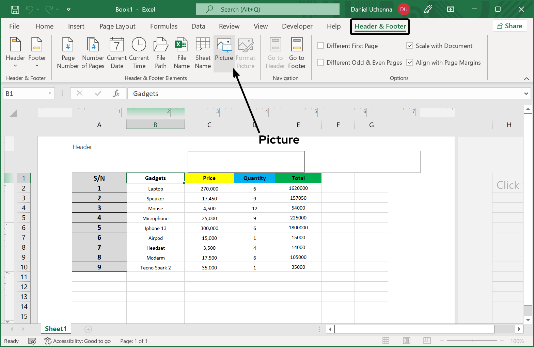Click the Number of Pages icon

[93, 53]
